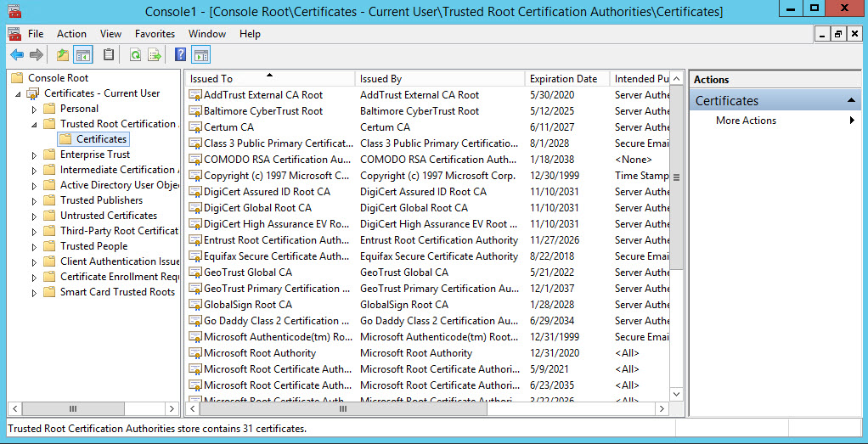Click the list vertical scrollbar up arrow
The height and width of the screenshot is (444, 868).
coord(676,79)
